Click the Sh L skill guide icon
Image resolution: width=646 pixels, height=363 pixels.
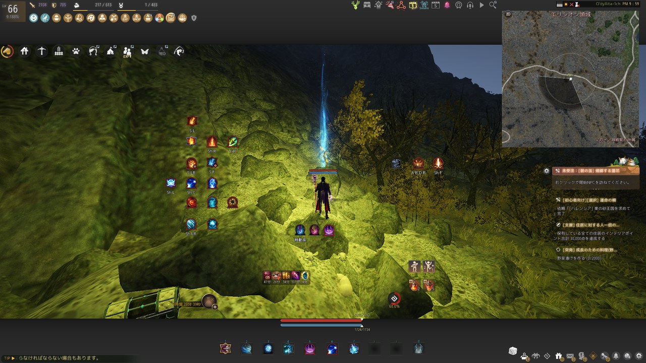(171, 183)
